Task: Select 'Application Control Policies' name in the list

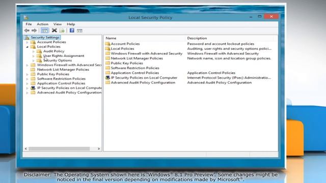Action: point(134,73)
